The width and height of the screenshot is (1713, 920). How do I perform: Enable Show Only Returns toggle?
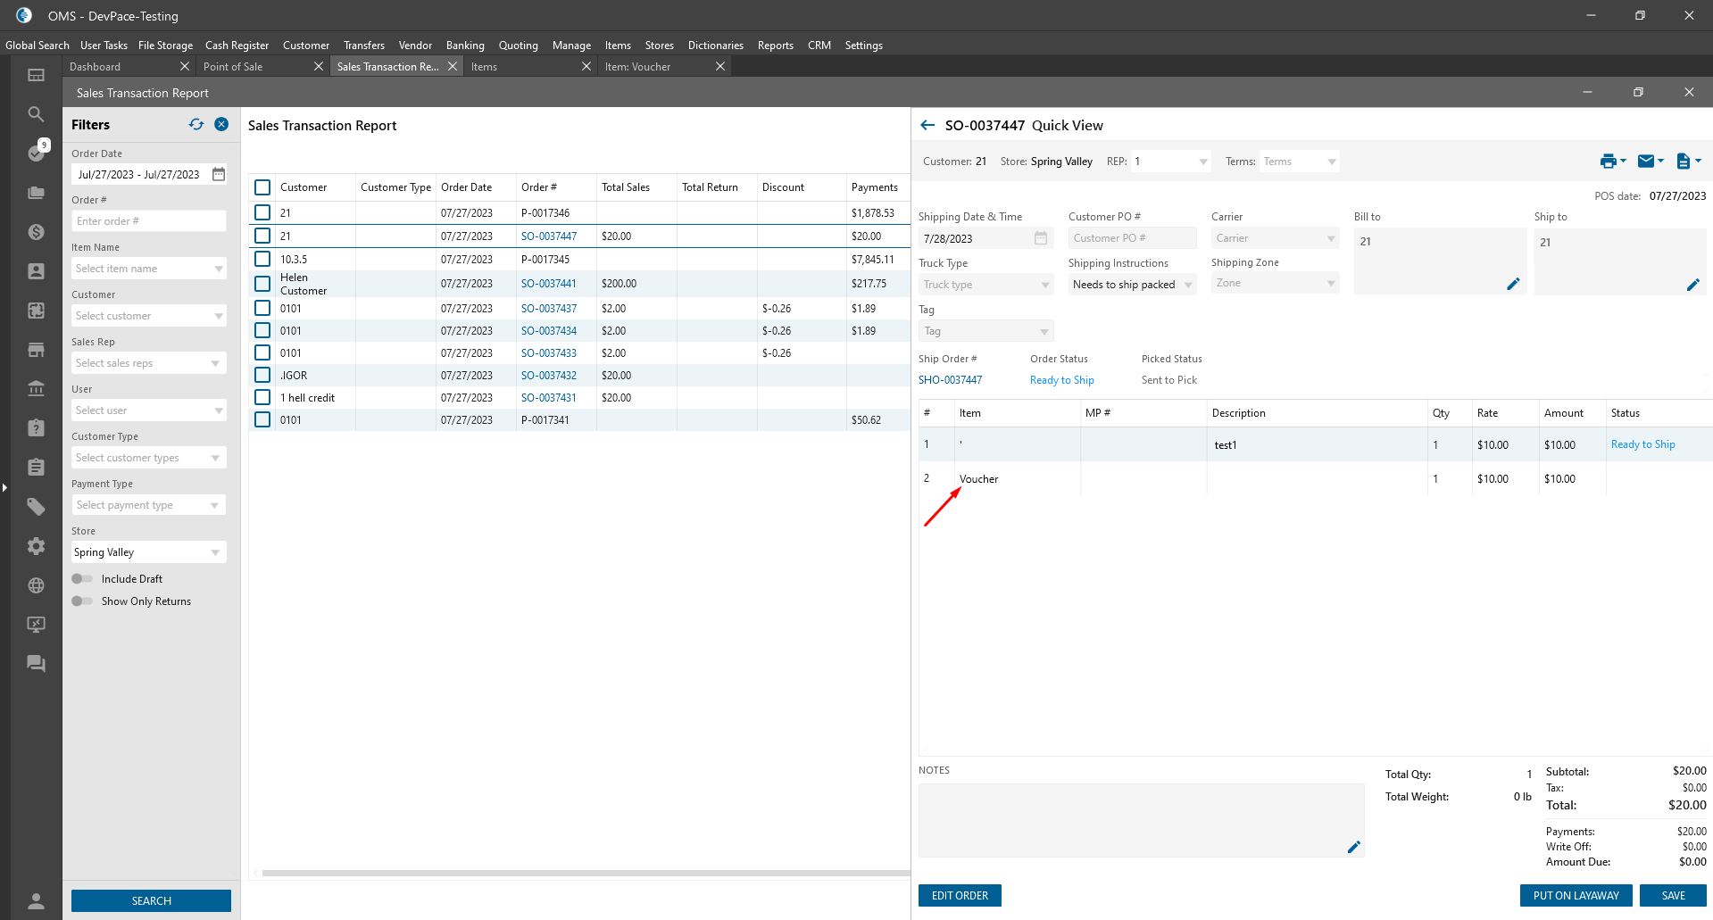[82, 601]
